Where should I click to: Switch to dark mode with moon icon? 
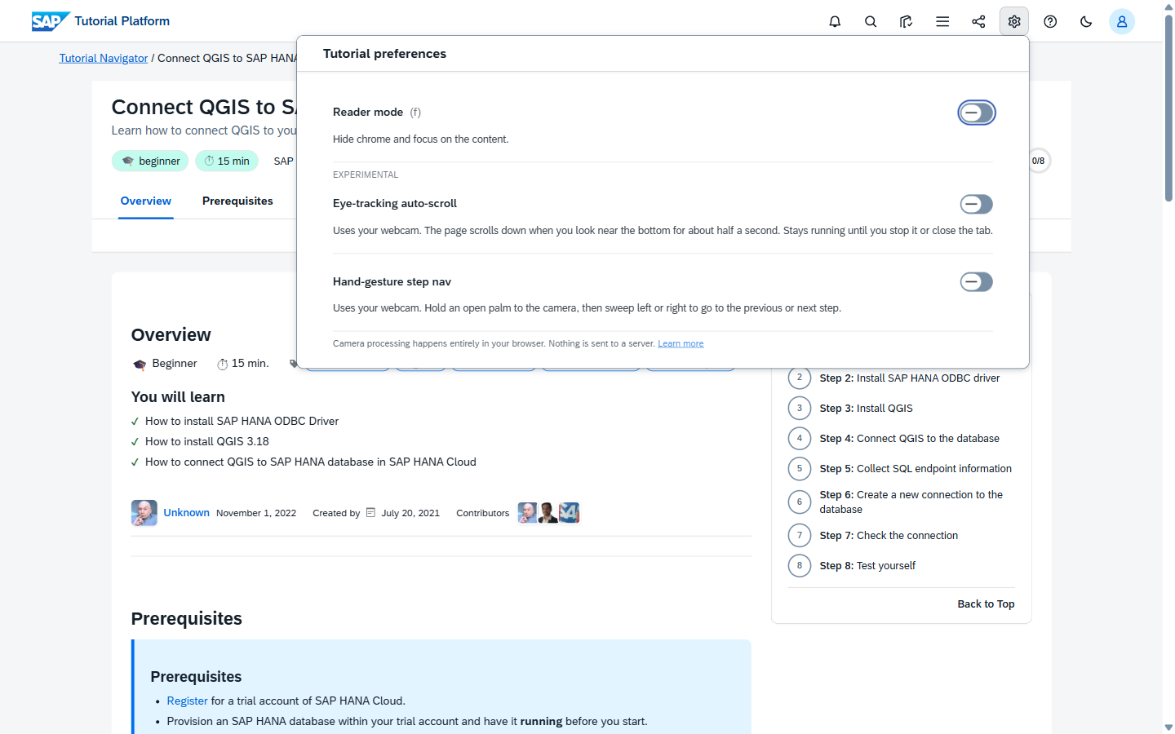click(1086, 21)
